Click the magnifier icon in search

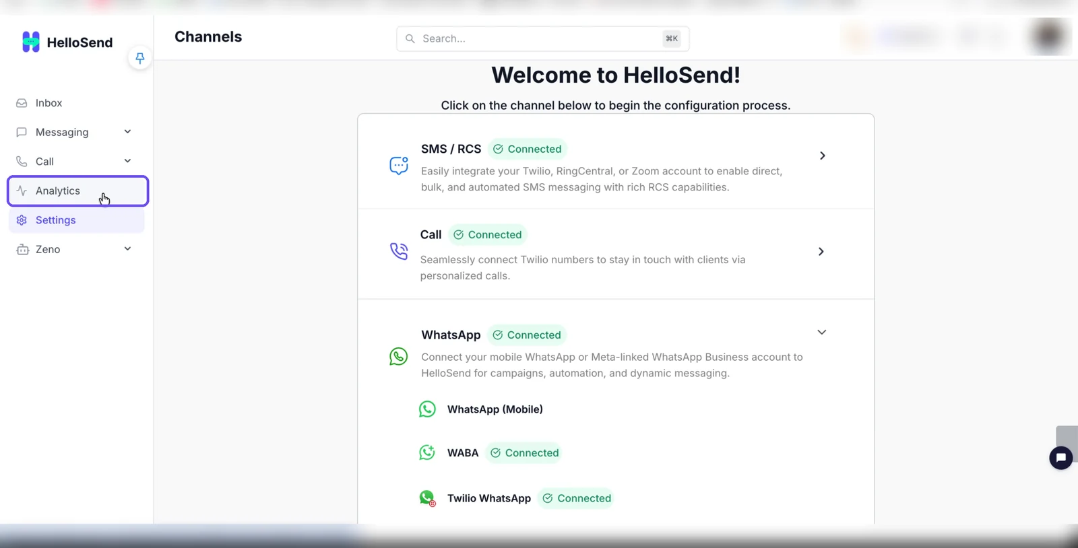pos(410,38)
